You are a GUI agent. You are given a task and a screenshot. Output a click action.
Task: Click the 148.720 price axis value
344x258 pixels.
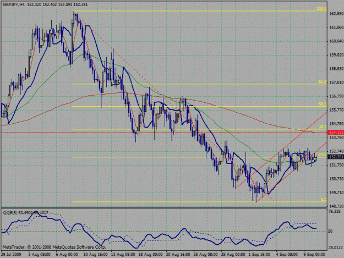tap(336, 206)
